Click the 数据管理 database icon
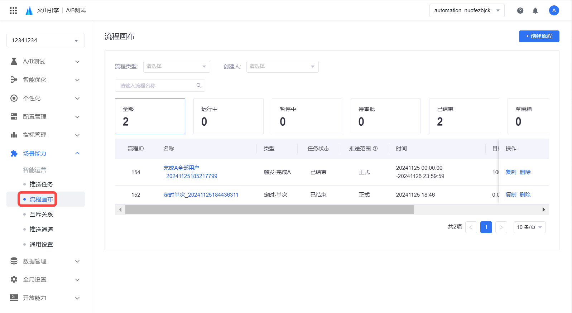 14,261
